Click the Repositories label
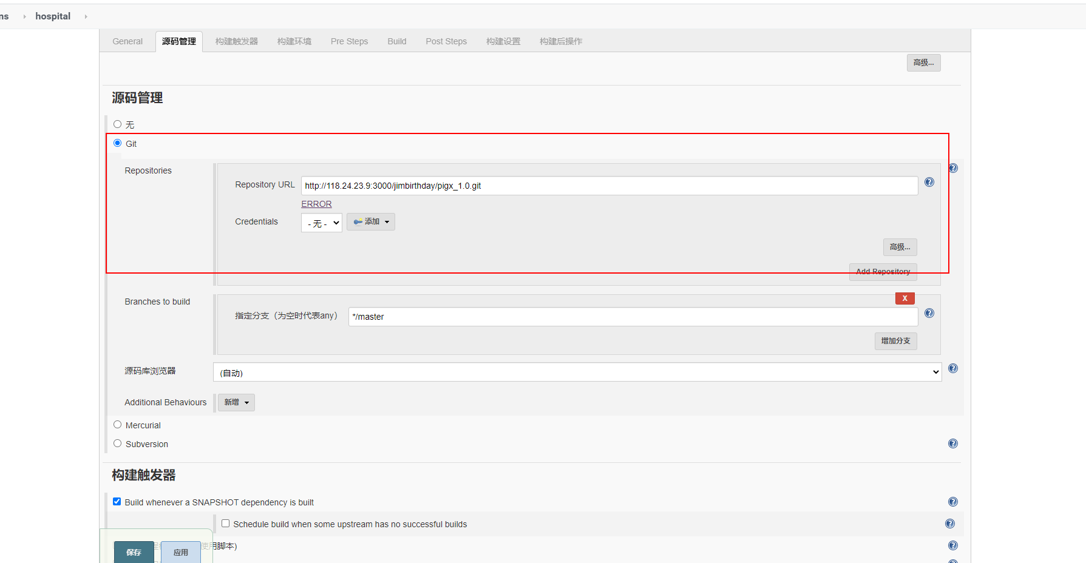Image resolution: width=1086 pixels, height=563 pixels. pos(148,170)
